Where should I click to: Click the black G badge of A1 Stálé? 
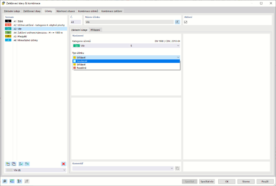click(x=8, y=21)
